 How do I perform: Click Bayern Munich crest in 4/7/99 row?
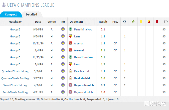[x=70, y=85]
